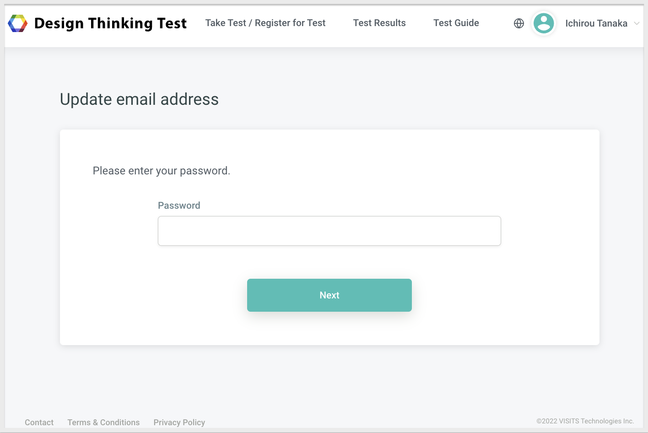Click the Update email address heading
Viewport: 648px width, 433px height.
point(139,99)
